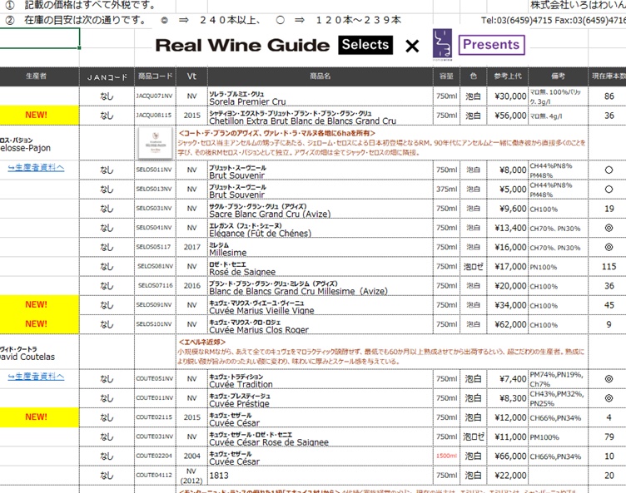626x493 pixels.
Task: Select the JANコード header cell
Action: click(x=107, y=76)
